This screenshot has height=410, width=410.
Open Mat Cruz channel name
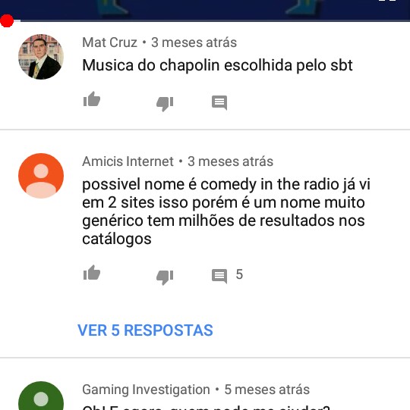pos(110,42)
